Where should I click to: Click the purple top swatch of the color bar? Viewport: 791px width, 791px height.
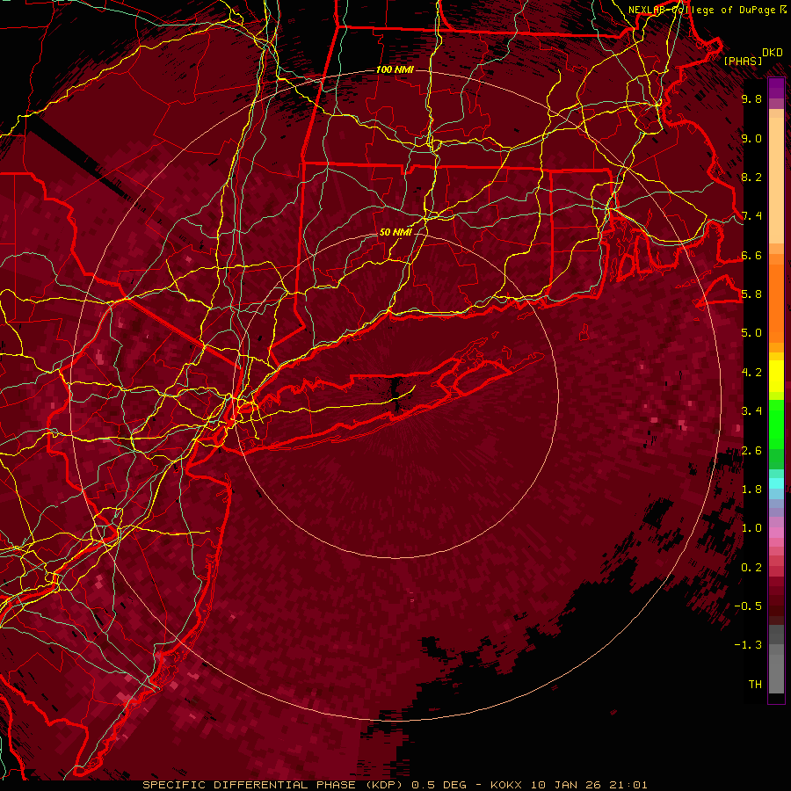coord(776,88)
